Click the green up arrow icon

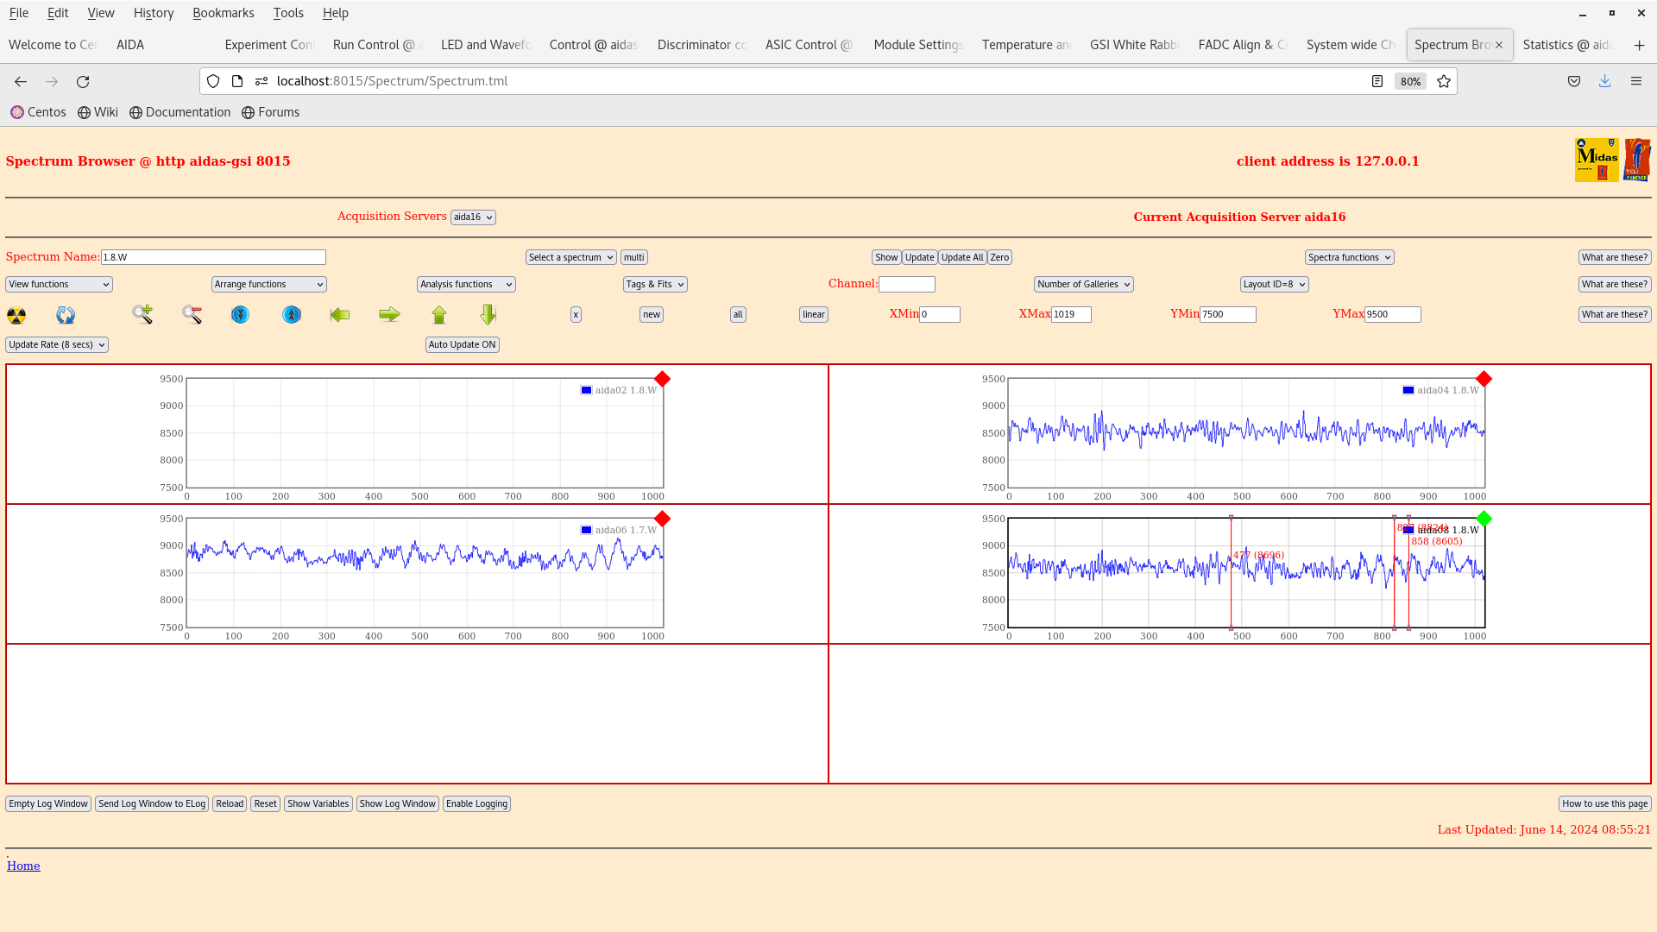tap(439, 315)
